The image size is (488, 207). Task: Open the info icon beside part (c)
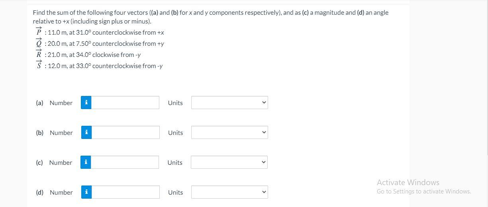click(x=86, y=162)
